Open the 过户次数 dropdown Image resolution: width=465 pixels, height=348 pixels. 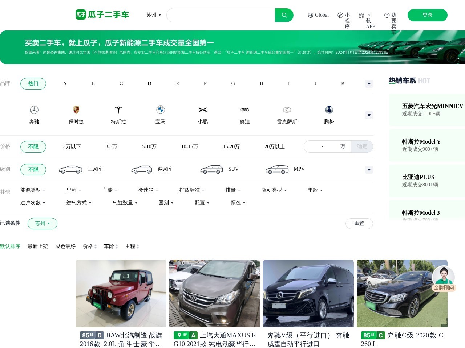33,203
